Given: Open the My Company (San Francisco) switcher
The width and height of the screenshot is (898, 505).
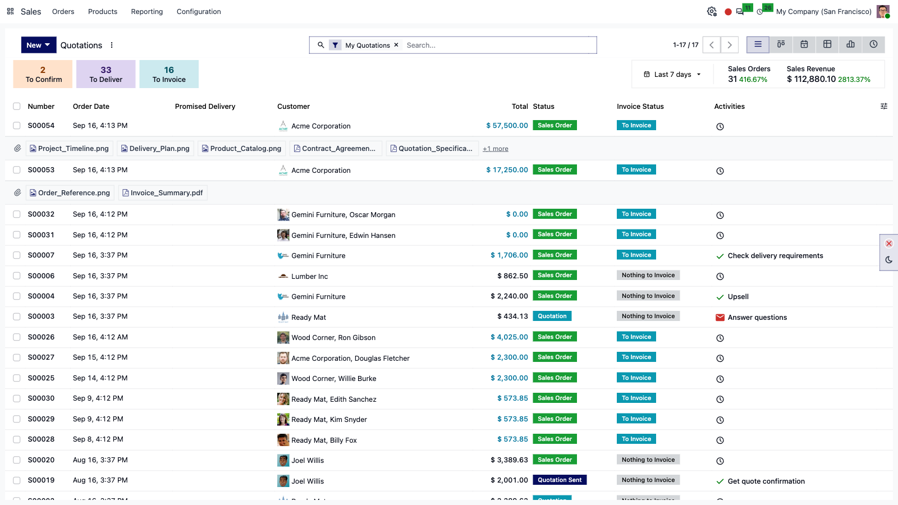Looking at the screenshot, I should pos(824,11).
